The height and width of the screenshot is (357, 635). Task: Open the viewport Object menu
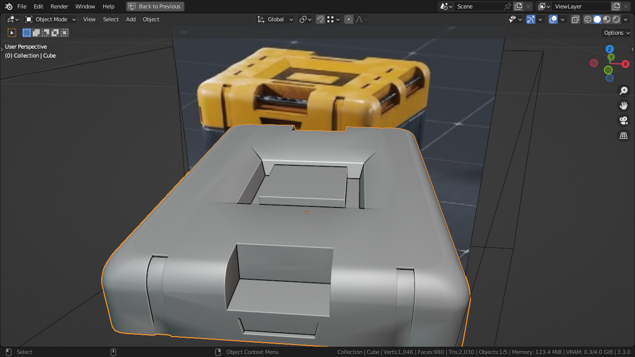tap(151, 19)
